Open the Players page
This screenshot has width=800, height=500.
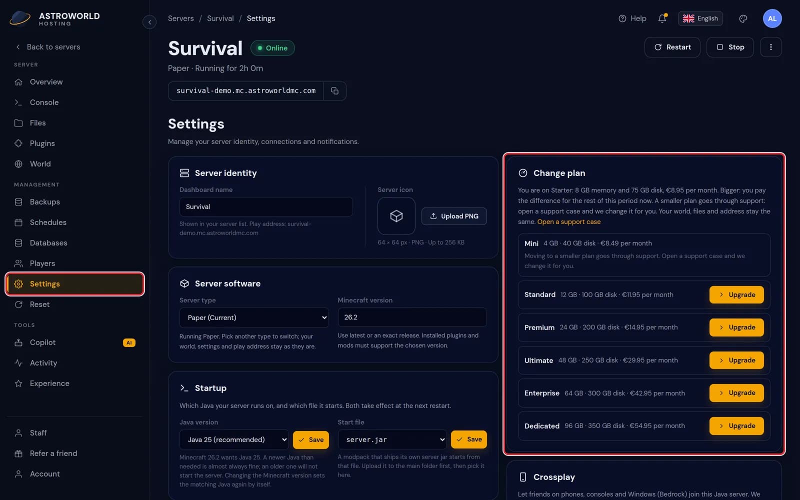[75, 263]
